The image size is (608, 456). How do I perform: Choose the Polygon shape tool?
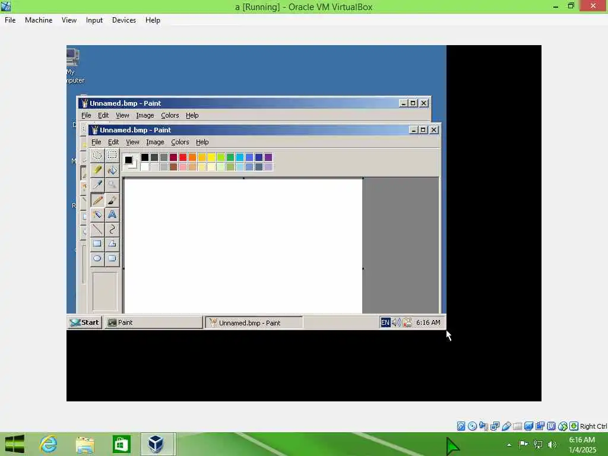[112, 244]
